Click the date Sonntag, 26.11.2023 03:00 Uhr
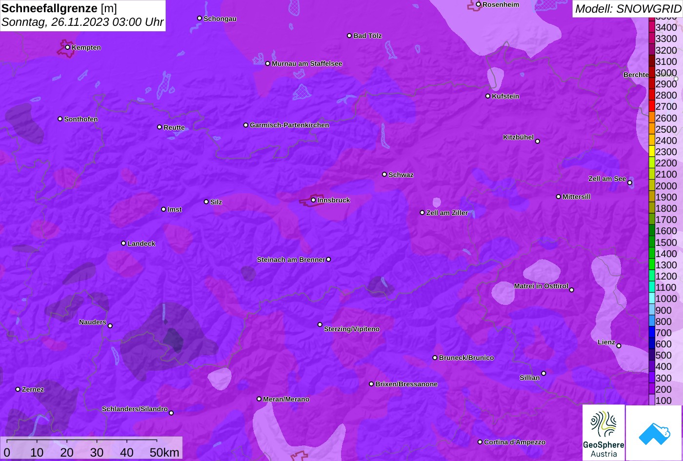Viewport: 683px width, 461px height. tap(82, 22)
